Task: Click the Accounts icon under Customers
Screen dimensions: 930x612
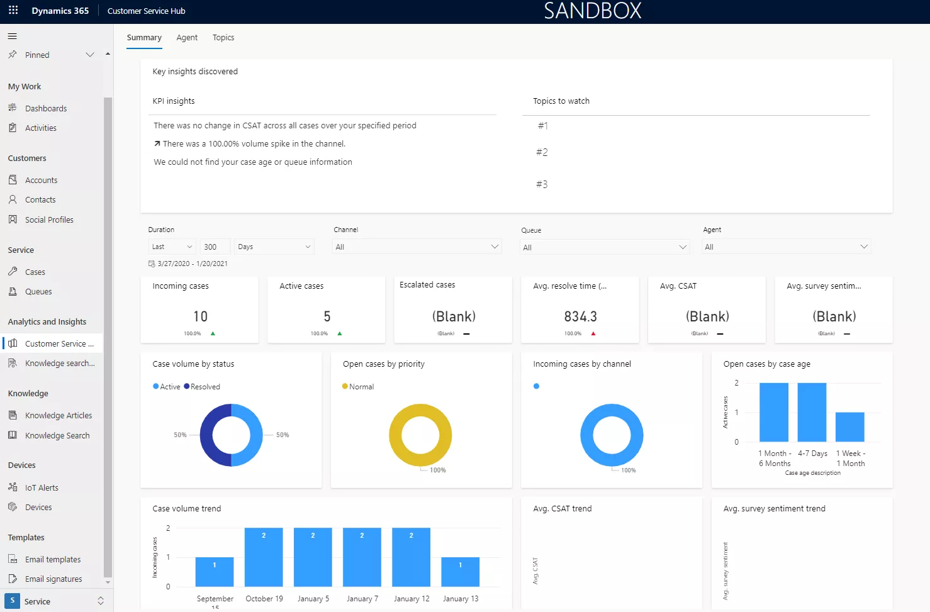Action: tap(13, 180)
